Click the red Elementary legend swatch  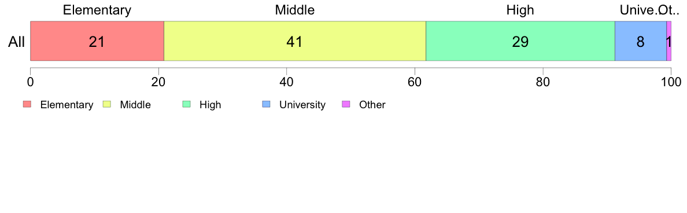(x=27, y=104)
